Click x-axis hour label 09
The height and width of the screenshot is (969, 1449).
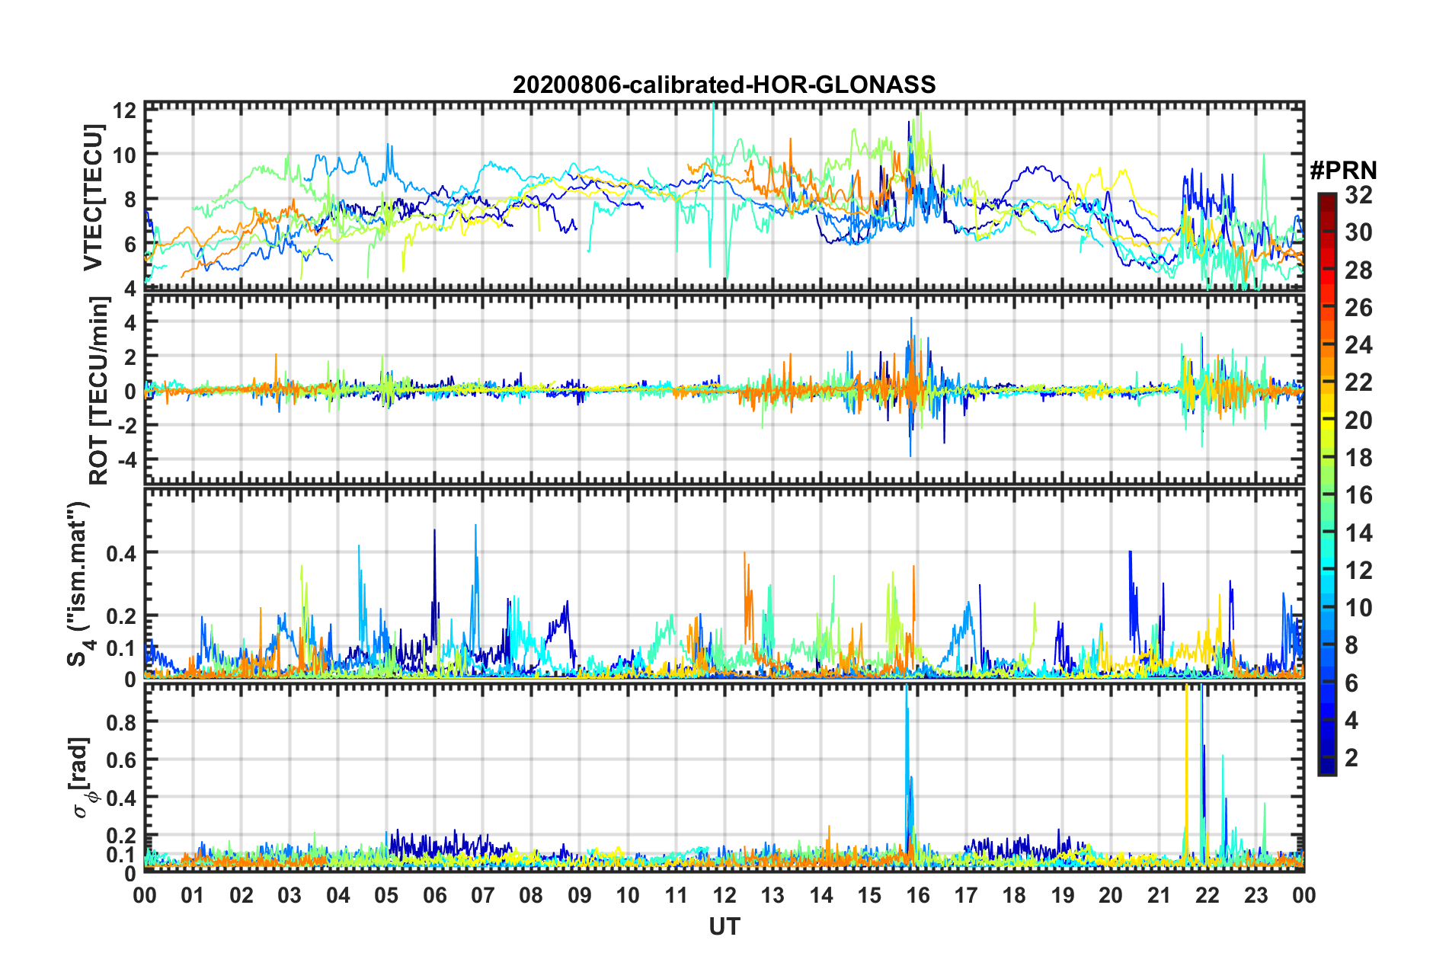tap(580, 896)
